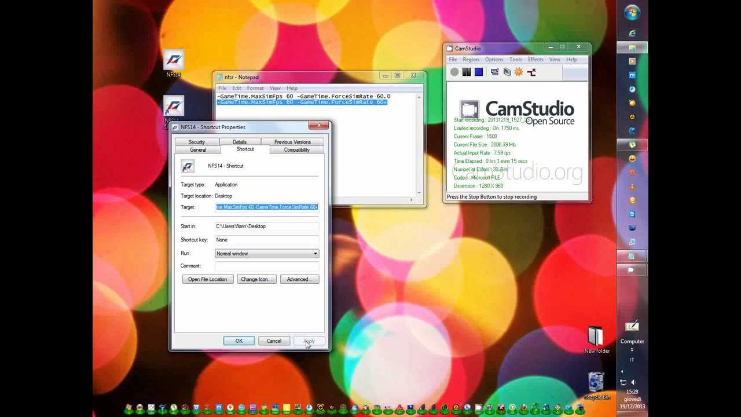Viewport: 741px width, 417px height.
Task: Click the orange sun icon in CamStudio toolbar
Action: [519, 72]
